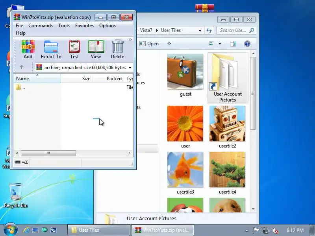Sort by the Packed column header
This screenshot has width=315, height=236.
pos(109,78)
